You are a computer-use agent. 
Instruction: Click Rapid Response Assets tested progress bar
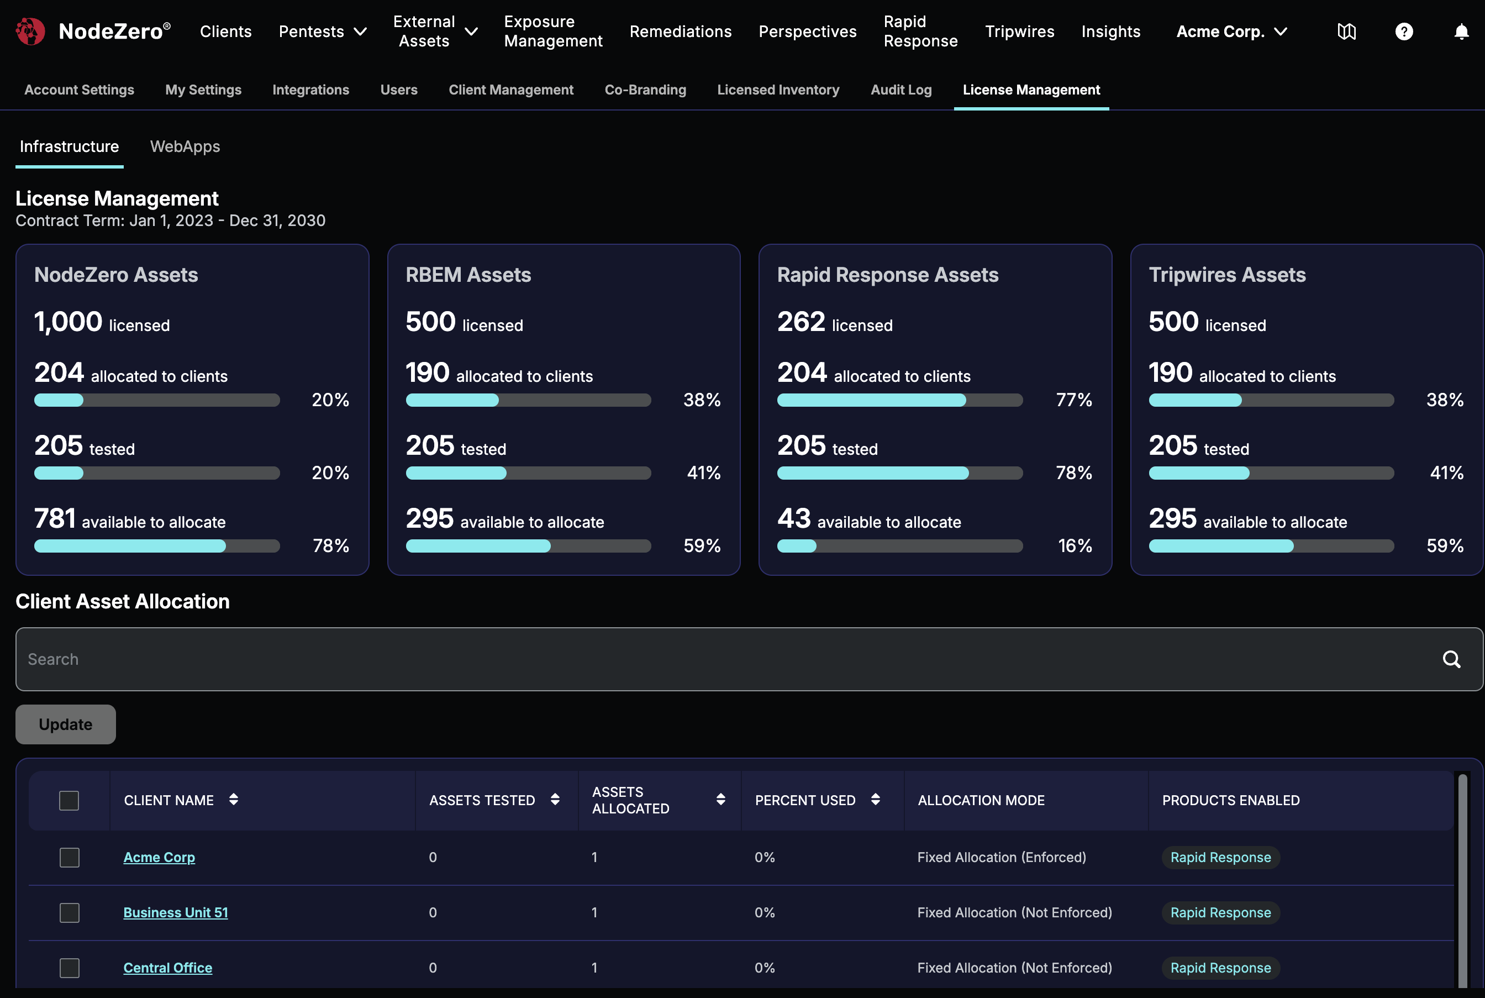click(x=899, y=473)
